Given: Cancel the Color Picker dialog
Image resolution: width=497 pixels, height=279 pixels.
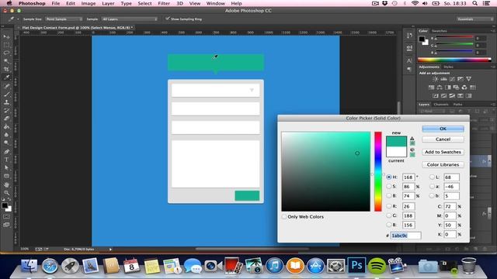Looking at the screenshot, I should point(443,139).
